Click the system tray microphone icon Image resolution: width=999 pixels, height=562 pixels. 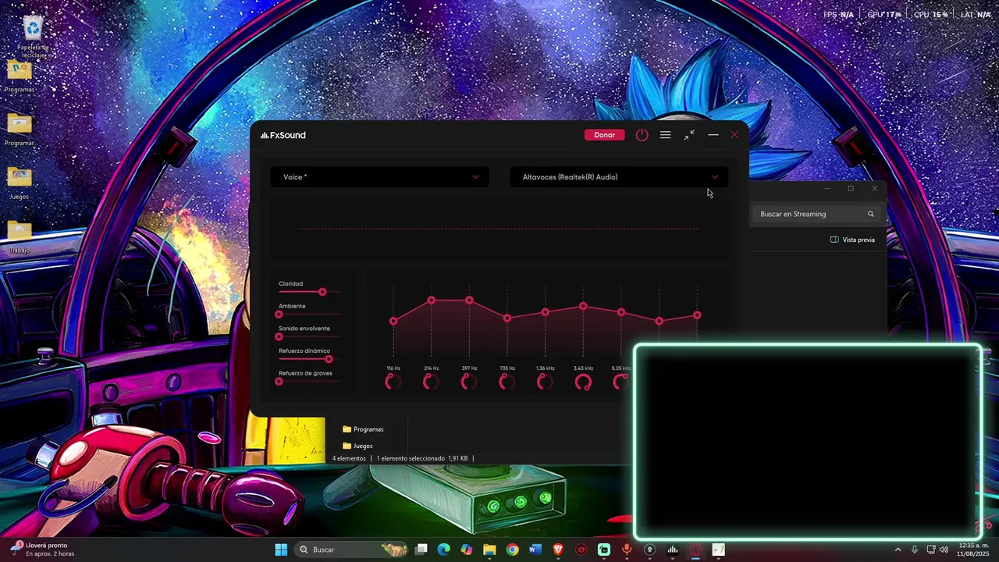pyautogui.click(x=915, y=550)
